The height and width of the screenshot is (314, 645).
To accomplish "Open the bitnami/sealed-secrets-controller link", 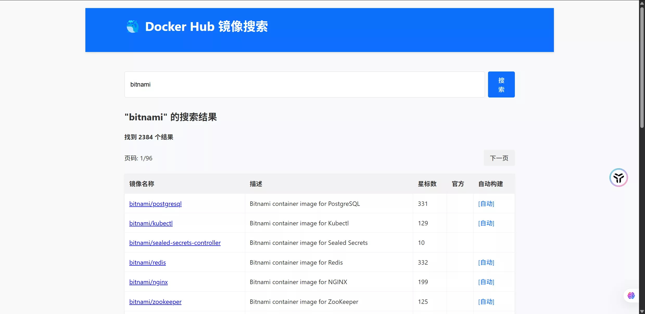I will (x=175, y=243).
